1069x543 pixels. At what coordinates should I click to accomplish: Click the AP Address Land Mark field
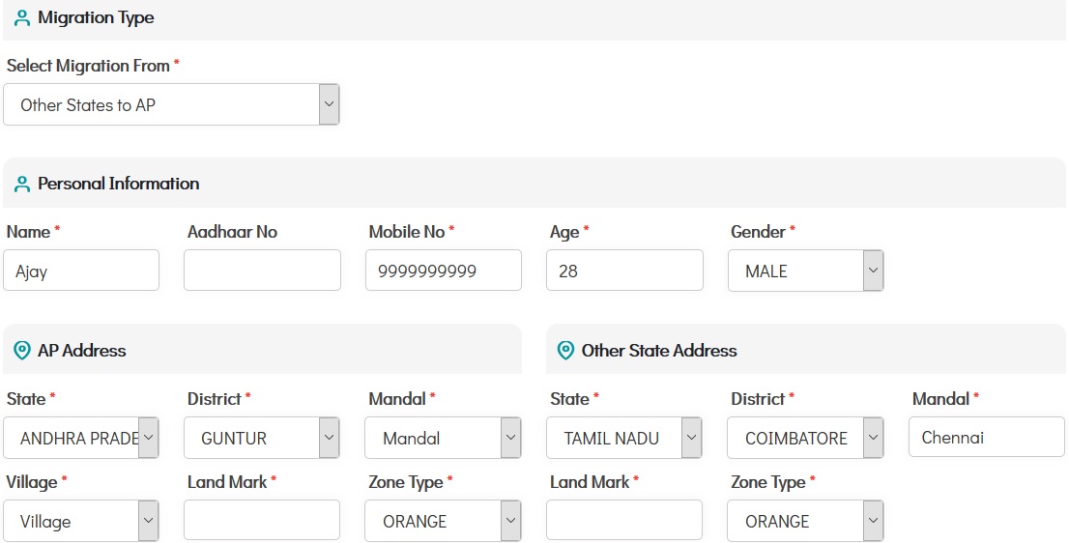click(262, 520)
